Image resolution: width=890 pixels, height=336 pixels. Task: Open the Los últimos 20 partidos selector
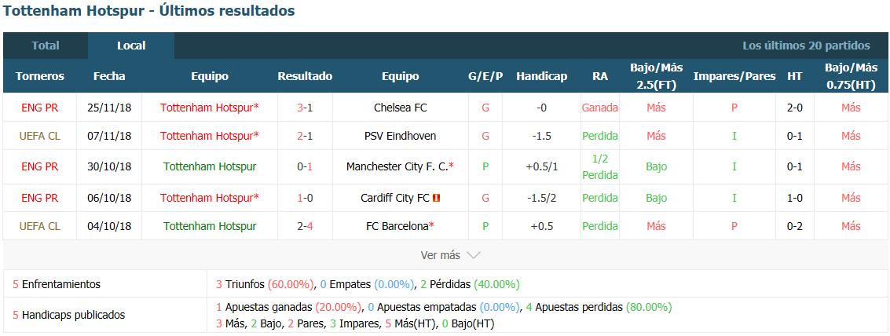coord(806,46)
